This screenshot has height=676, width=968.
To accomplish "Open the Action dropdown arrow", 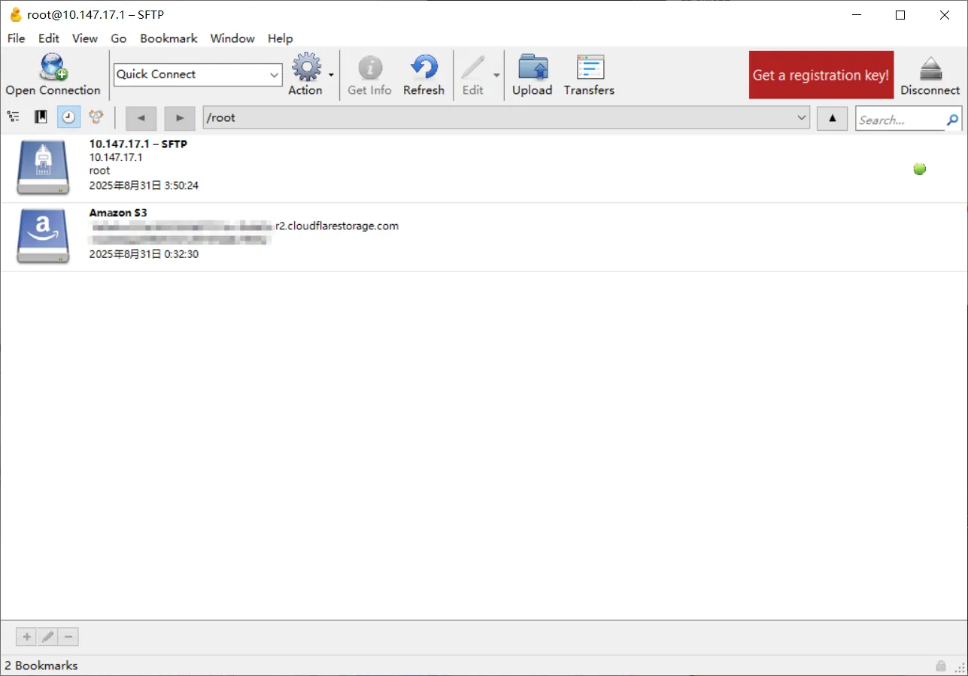I will point(331,74).
